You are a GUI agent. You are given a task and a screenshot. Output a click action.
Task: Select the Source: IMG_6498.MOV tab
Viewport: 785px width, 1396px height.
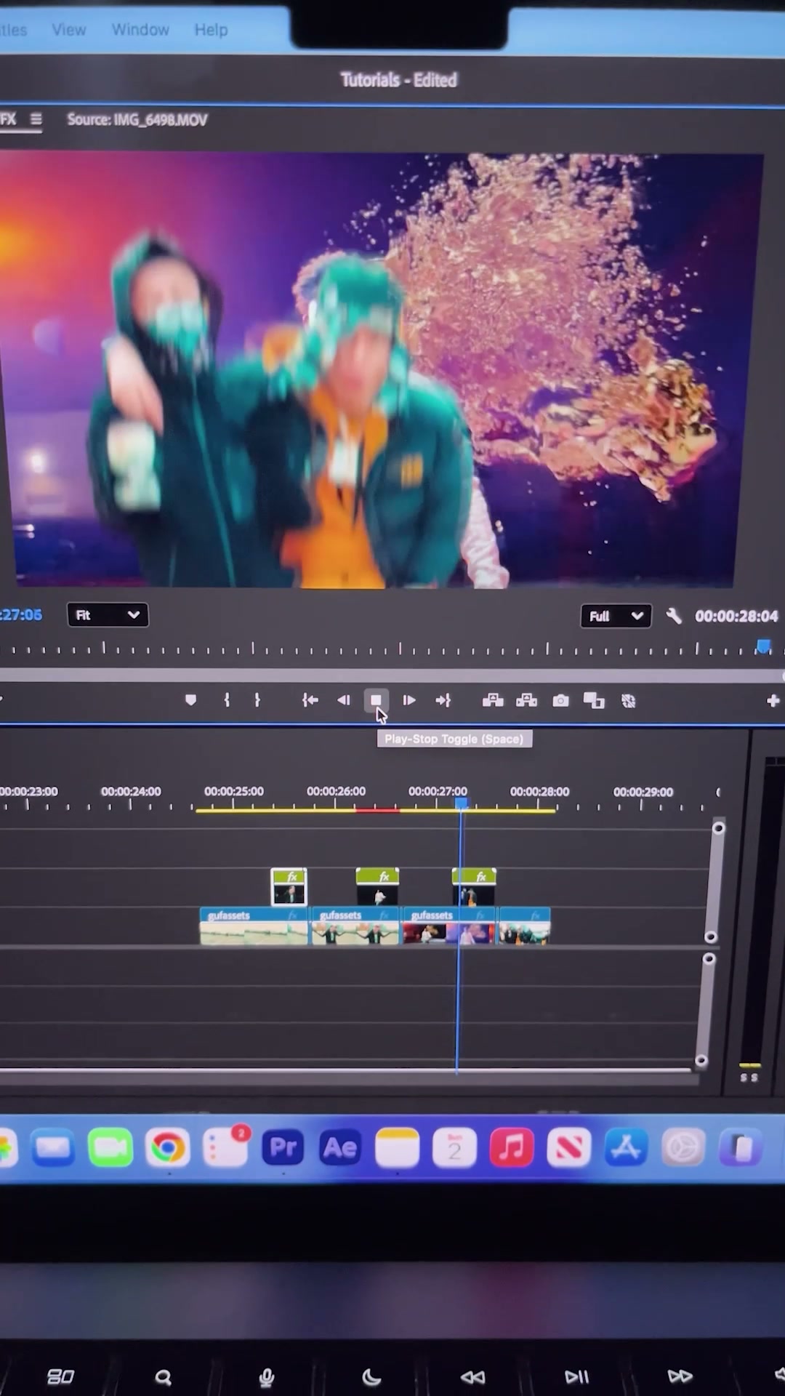[x=137, y=119]
